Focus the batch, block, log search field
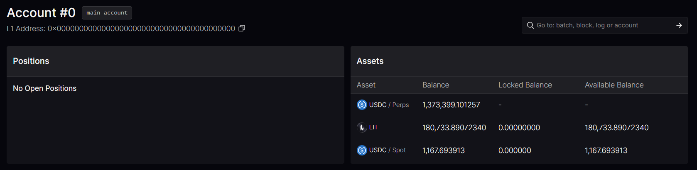697x170 pixels. tap(602, 25)
